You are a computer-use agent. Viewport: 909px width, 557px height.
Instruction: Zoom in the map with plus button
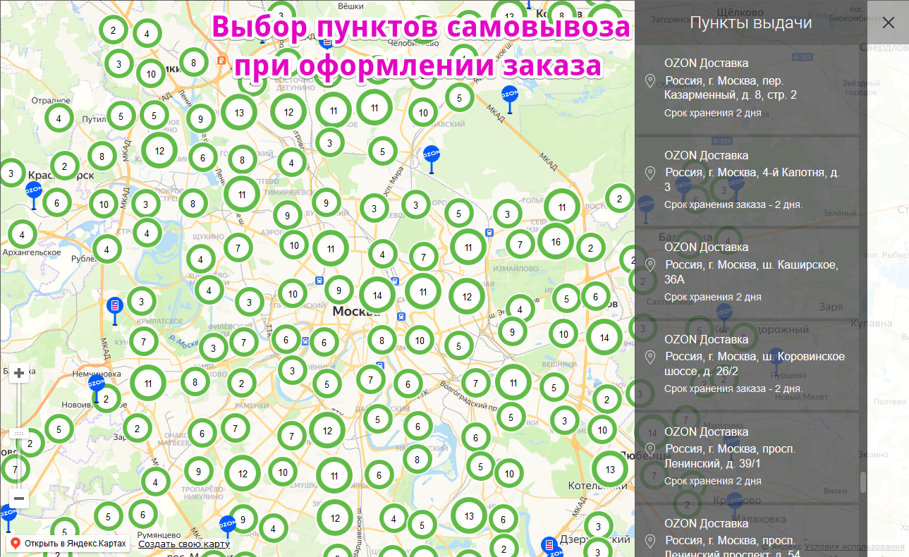tap(19, 373)
